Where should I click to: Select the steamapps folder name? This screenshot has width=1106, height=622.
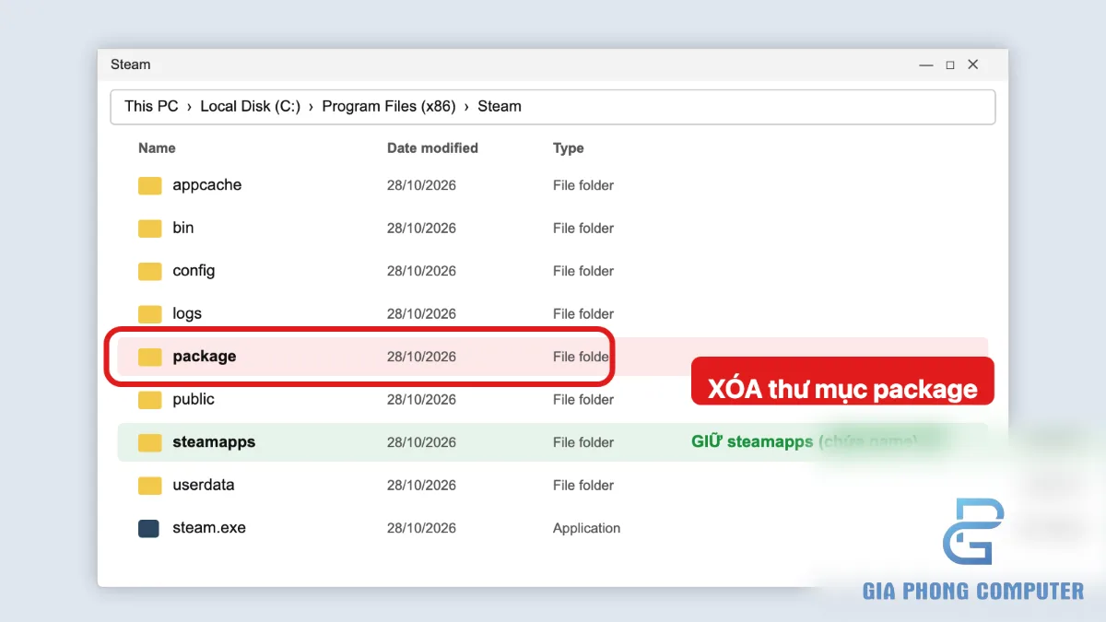pos(214,442)
